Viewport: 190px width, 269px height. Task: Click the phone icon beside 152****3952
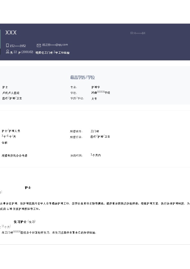pyautogui.click(x=7, y=45)
